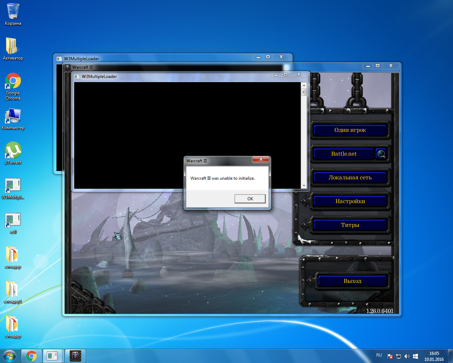Close the front W3MultipleLoader window
This screenshot has width=453, height=363.
pos(299,75)
